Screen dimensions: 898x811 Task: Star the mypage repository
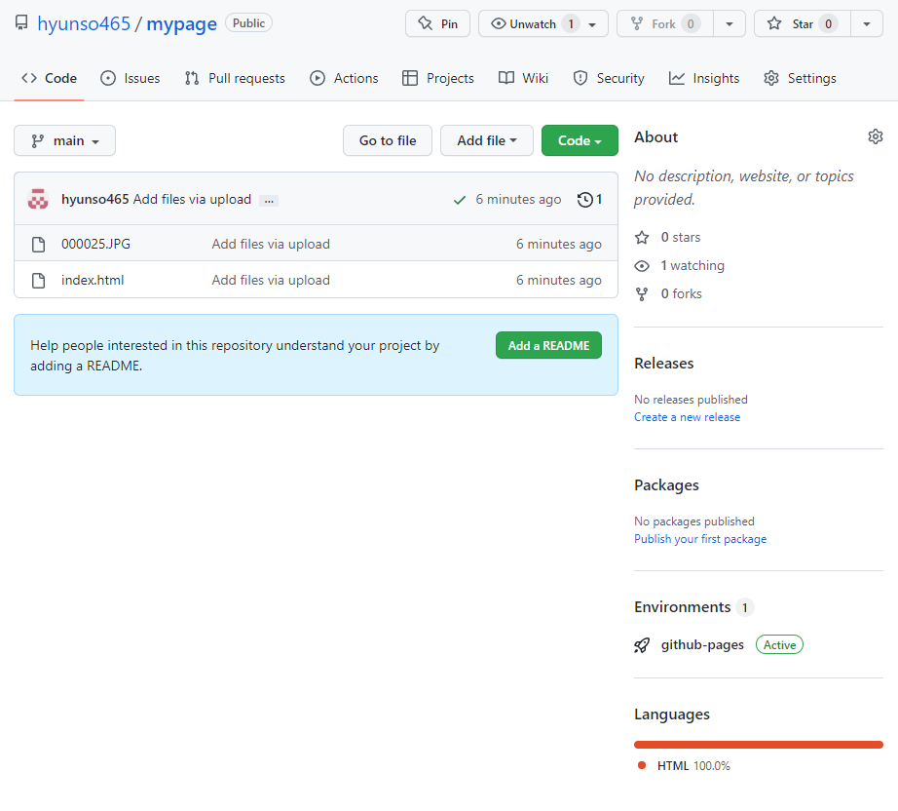point(803,23)
